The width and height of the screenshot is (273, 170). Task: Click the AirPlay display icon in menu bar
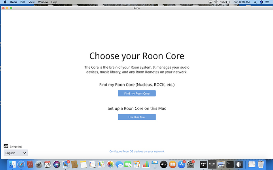[x=210, y=2]
